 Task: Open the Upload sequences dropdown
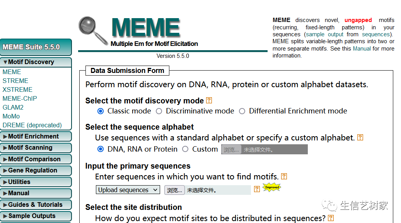128,190
